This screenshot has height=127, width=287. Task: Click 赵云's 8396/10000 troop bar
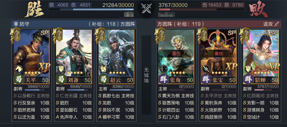point(122,90)
